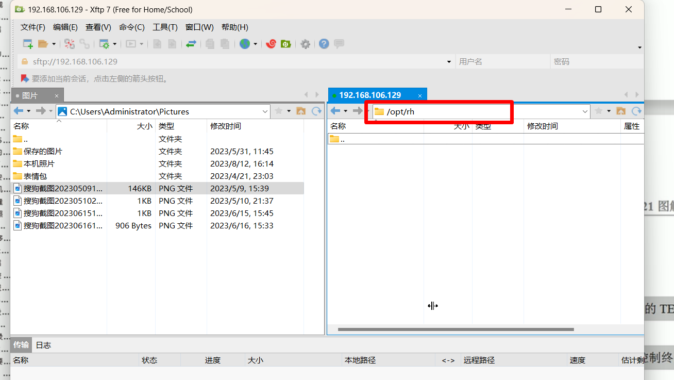Click the New Terminal play-window icon

(131, 44)
